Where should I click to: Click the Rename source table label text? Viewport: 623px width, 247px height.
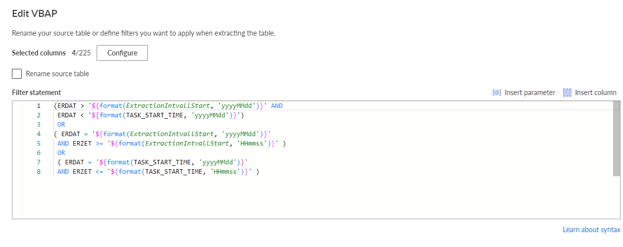(57, 74)
